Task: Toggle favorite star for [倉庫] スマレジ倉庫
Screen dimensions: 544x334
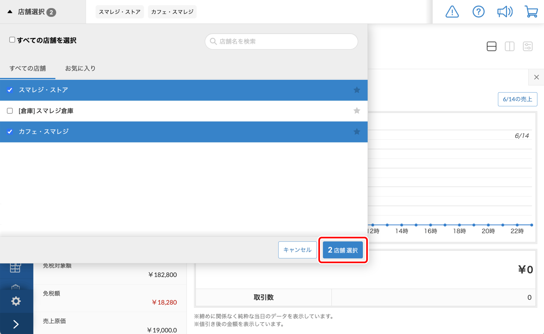Action: tap(357, 111)
